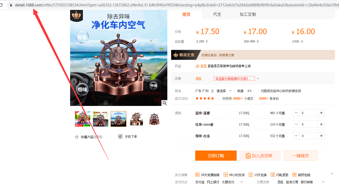Click the coupon icon beside 登录

click(x=198, y=66)
